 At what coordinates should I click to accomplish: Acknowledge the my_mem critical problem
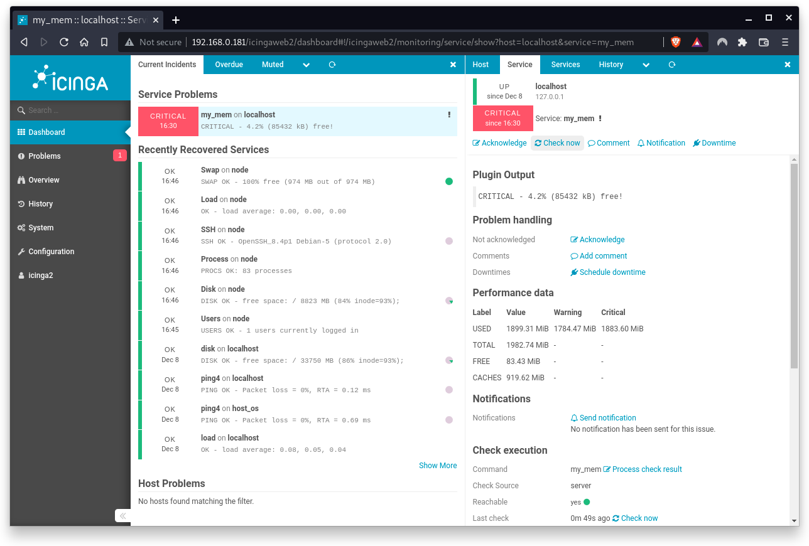(499, 142)
